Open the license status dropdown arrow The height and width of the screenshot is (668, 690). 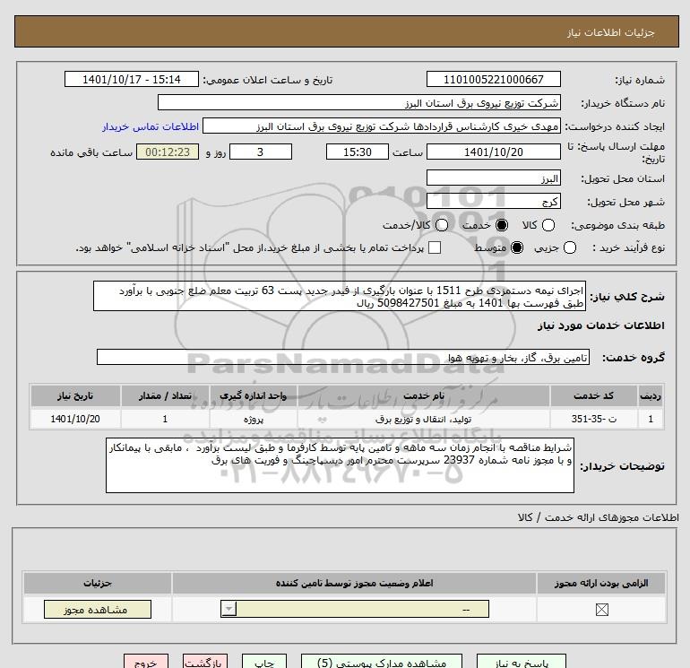229,610
